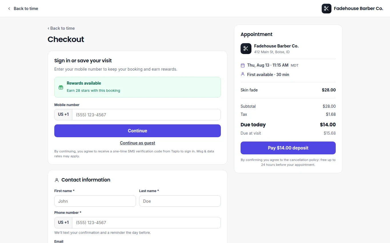Click the scissors icon in Appointment card
This screenshot has height=243, width=390.
pos(246,49)
